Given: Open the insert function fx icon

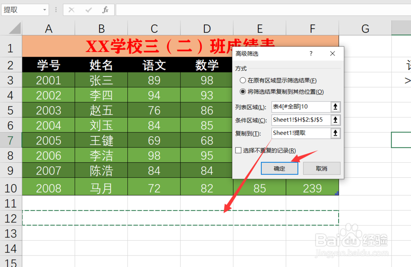Looking at the screenshot, I should [x=105, y=10].
